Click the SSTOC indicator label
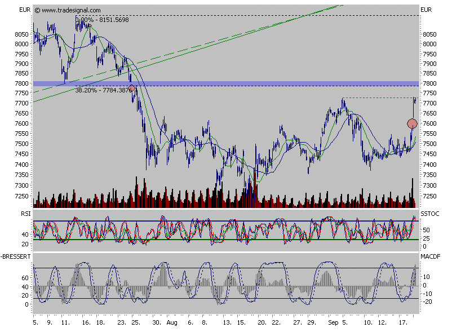 coord(430,214)
